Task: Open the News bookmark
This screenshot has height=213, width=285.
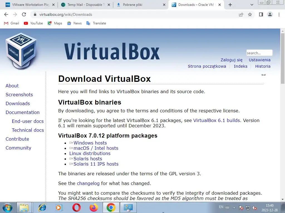Action: pyautogui.click(x=74, y=23)
